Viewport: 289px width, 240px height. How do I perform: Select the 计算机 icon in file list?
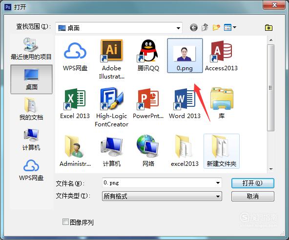click(112, 147)
